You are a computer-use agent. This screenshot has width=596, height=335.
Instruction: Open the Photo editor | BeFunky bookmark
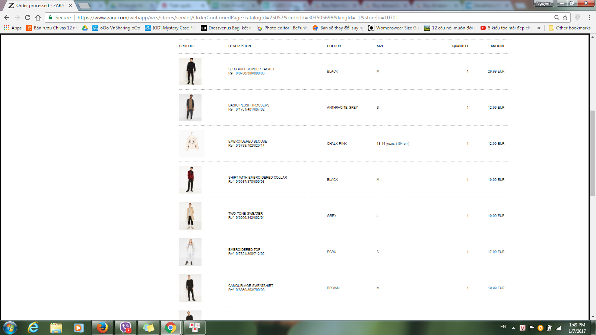[x=282, y=28]
